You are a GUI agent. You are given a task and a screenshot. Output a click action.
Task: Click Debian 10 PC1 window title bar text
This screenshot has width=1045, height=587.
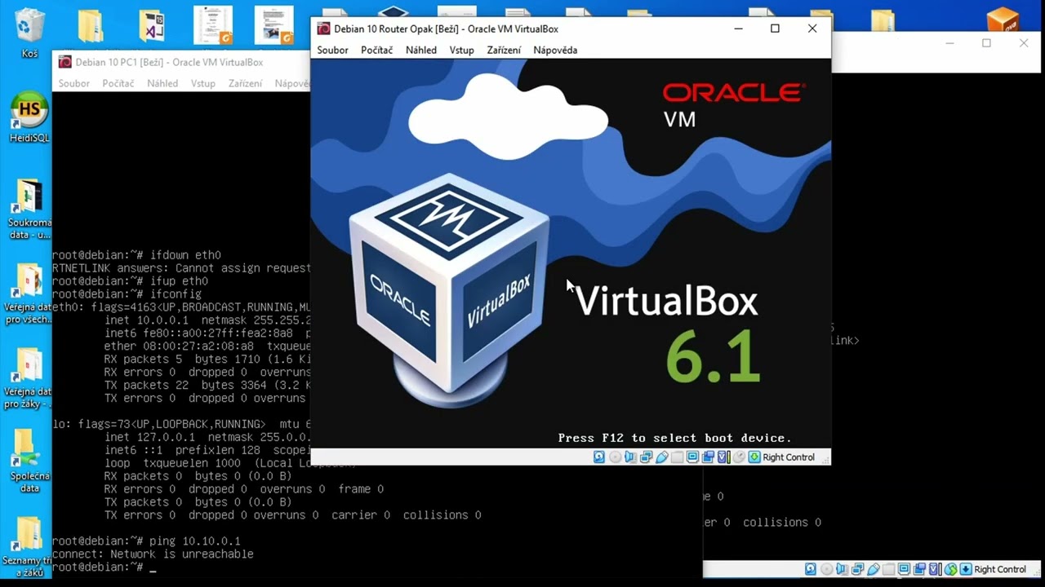click(170, 62)
